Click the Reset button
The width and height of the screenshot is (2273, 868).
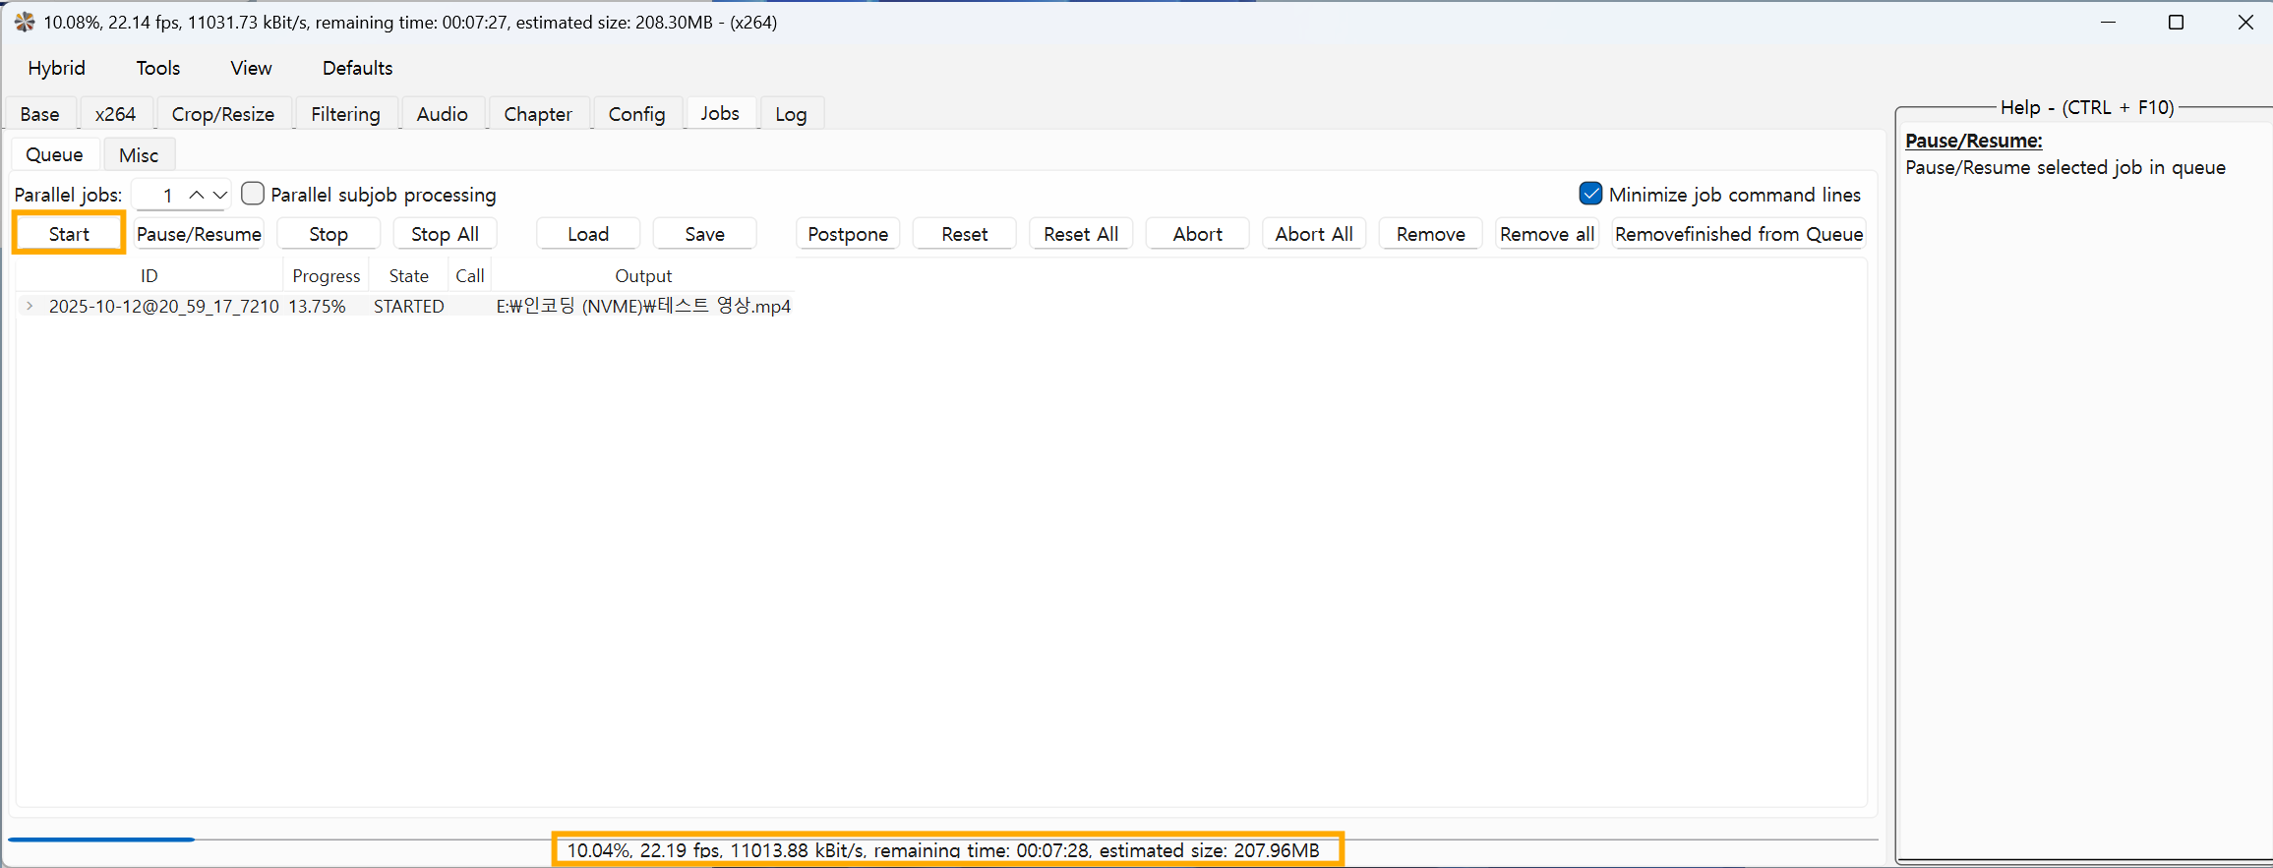pyautogui.click(x=964, y=234)
